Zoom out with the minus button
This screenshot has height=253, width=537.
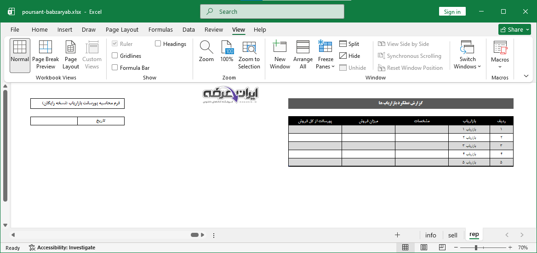456,247
